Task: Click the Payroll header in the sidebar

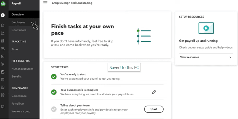Action: [x=16, y=3]
